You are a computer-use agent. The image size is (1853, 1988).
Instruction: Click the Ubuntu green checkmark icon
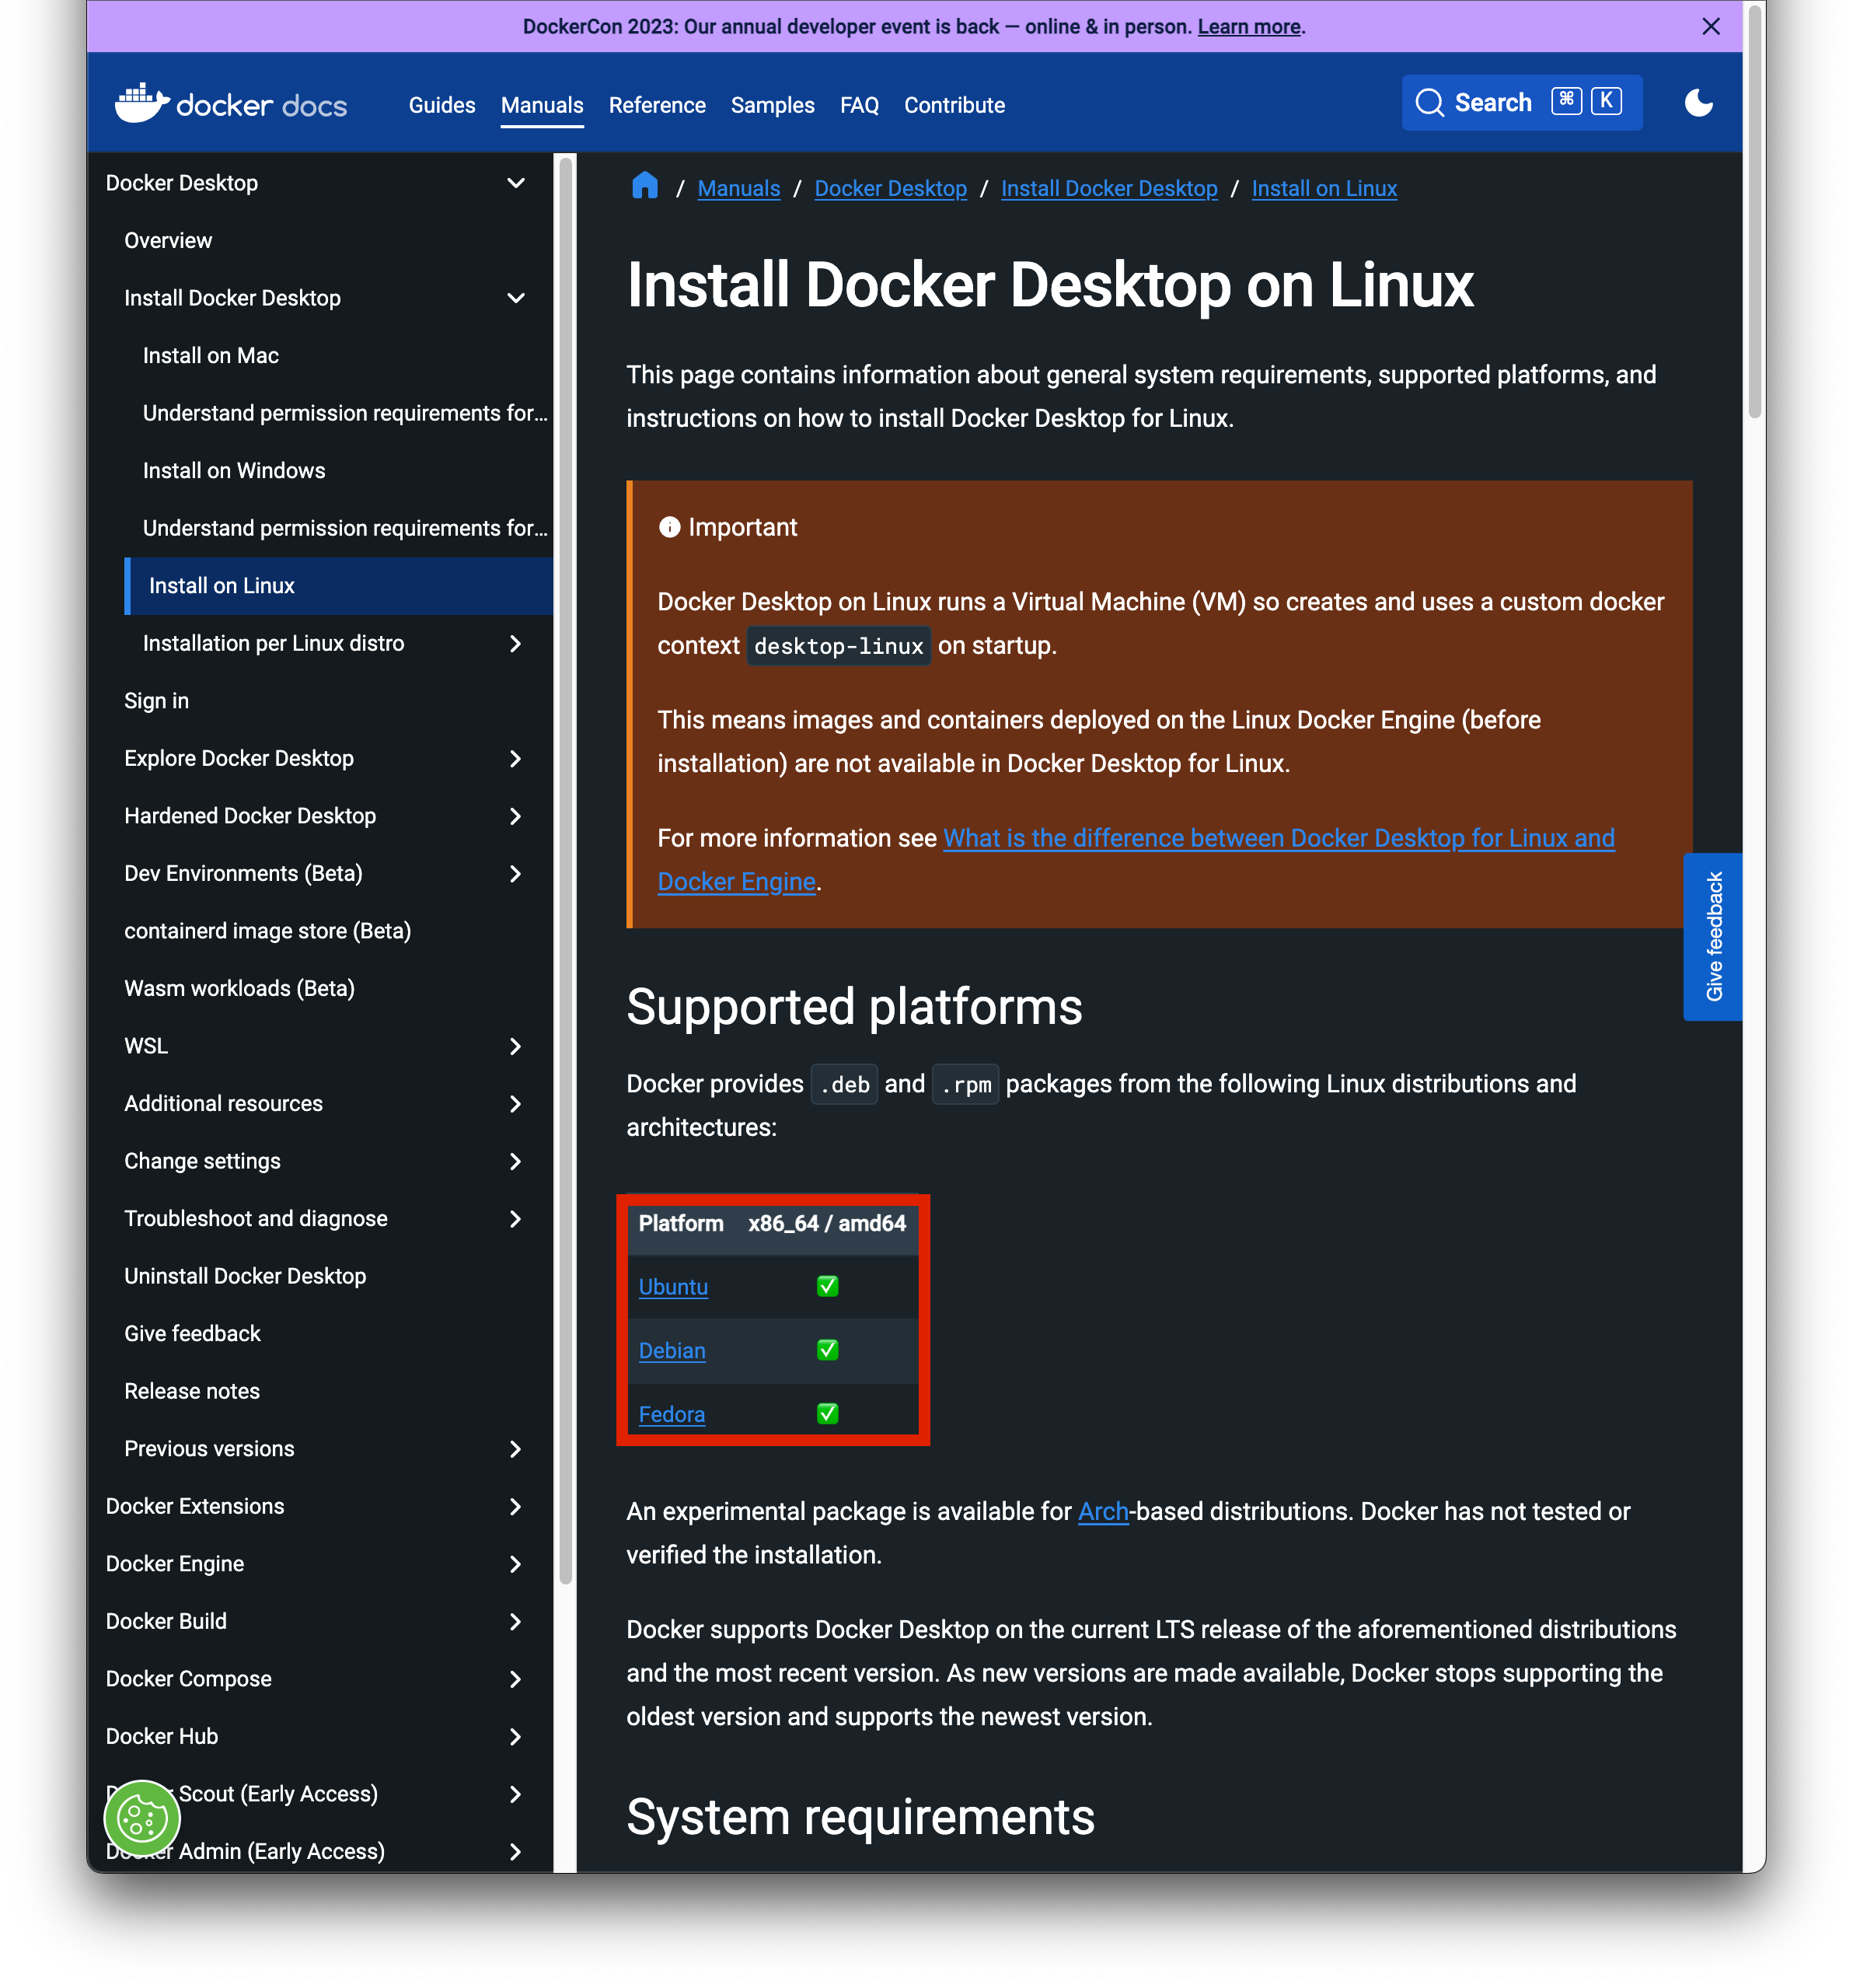coord(827,1287)
